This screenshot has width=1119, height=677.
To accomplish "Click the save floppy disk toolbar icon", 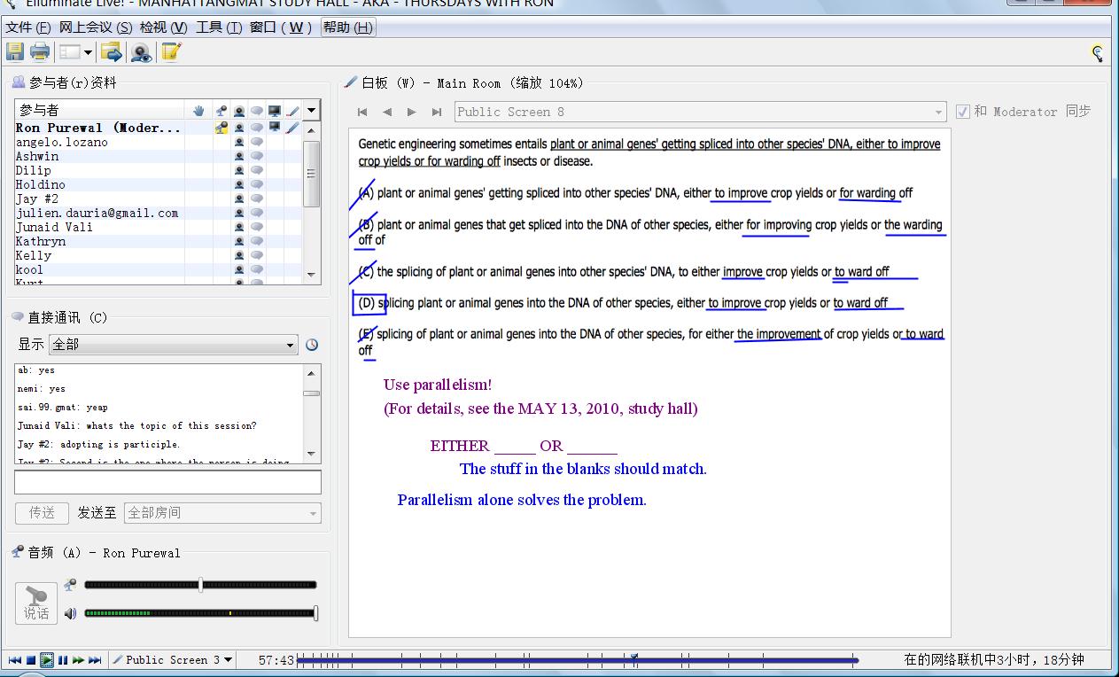I will [x=15, y=52].
